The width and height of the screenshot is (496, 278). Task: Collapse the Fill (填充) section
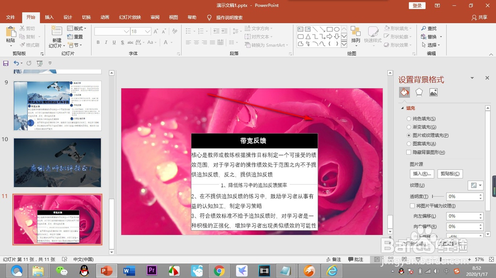coord(402,108)
